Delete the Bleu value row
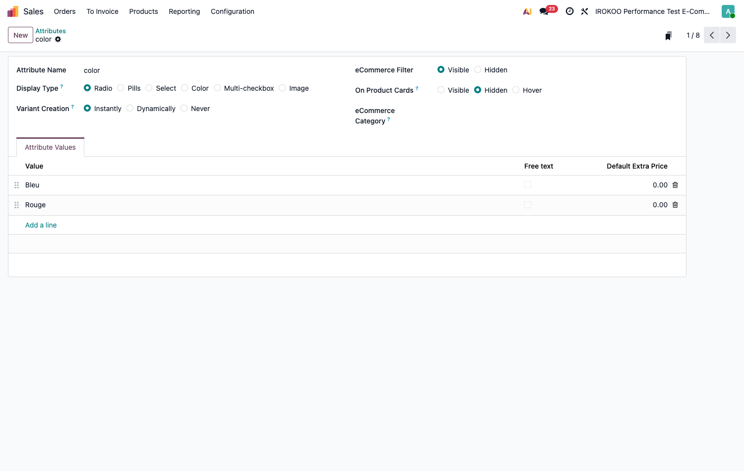744x471 pixels. [x=675, y=185]
